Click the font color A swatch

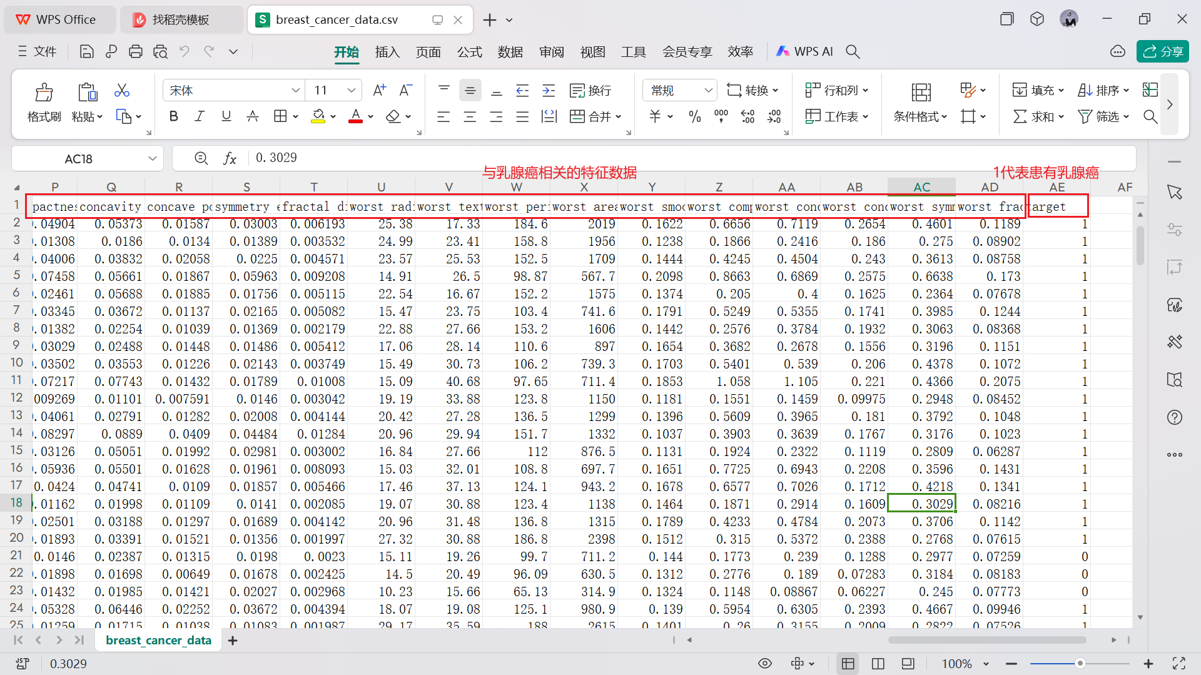(355, 116)
